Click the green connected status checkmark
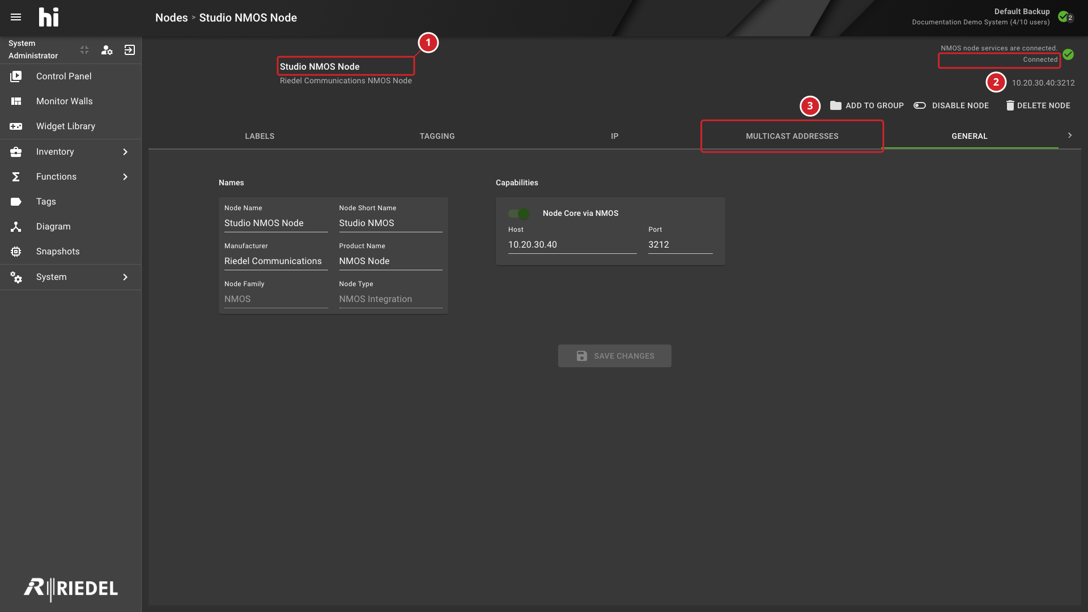This screenshot has width=1088, height=612. pyautogui.click(x=1068, y=54)
